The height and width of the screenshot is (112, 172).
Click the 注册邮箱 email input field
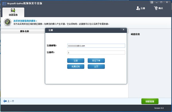pos(96,46)
